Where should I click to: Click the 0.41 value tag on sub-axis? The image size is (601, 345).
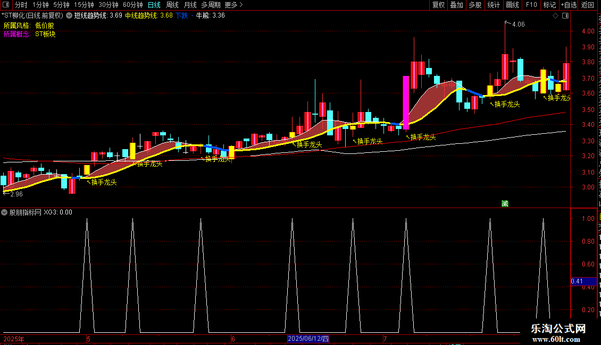tap(583, 281)
